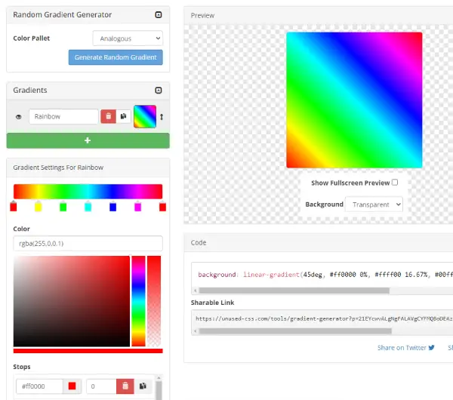
Task: Click the scroll-up arrow of the Stops list
Action: pyautogui.click(x=159, y=378)
